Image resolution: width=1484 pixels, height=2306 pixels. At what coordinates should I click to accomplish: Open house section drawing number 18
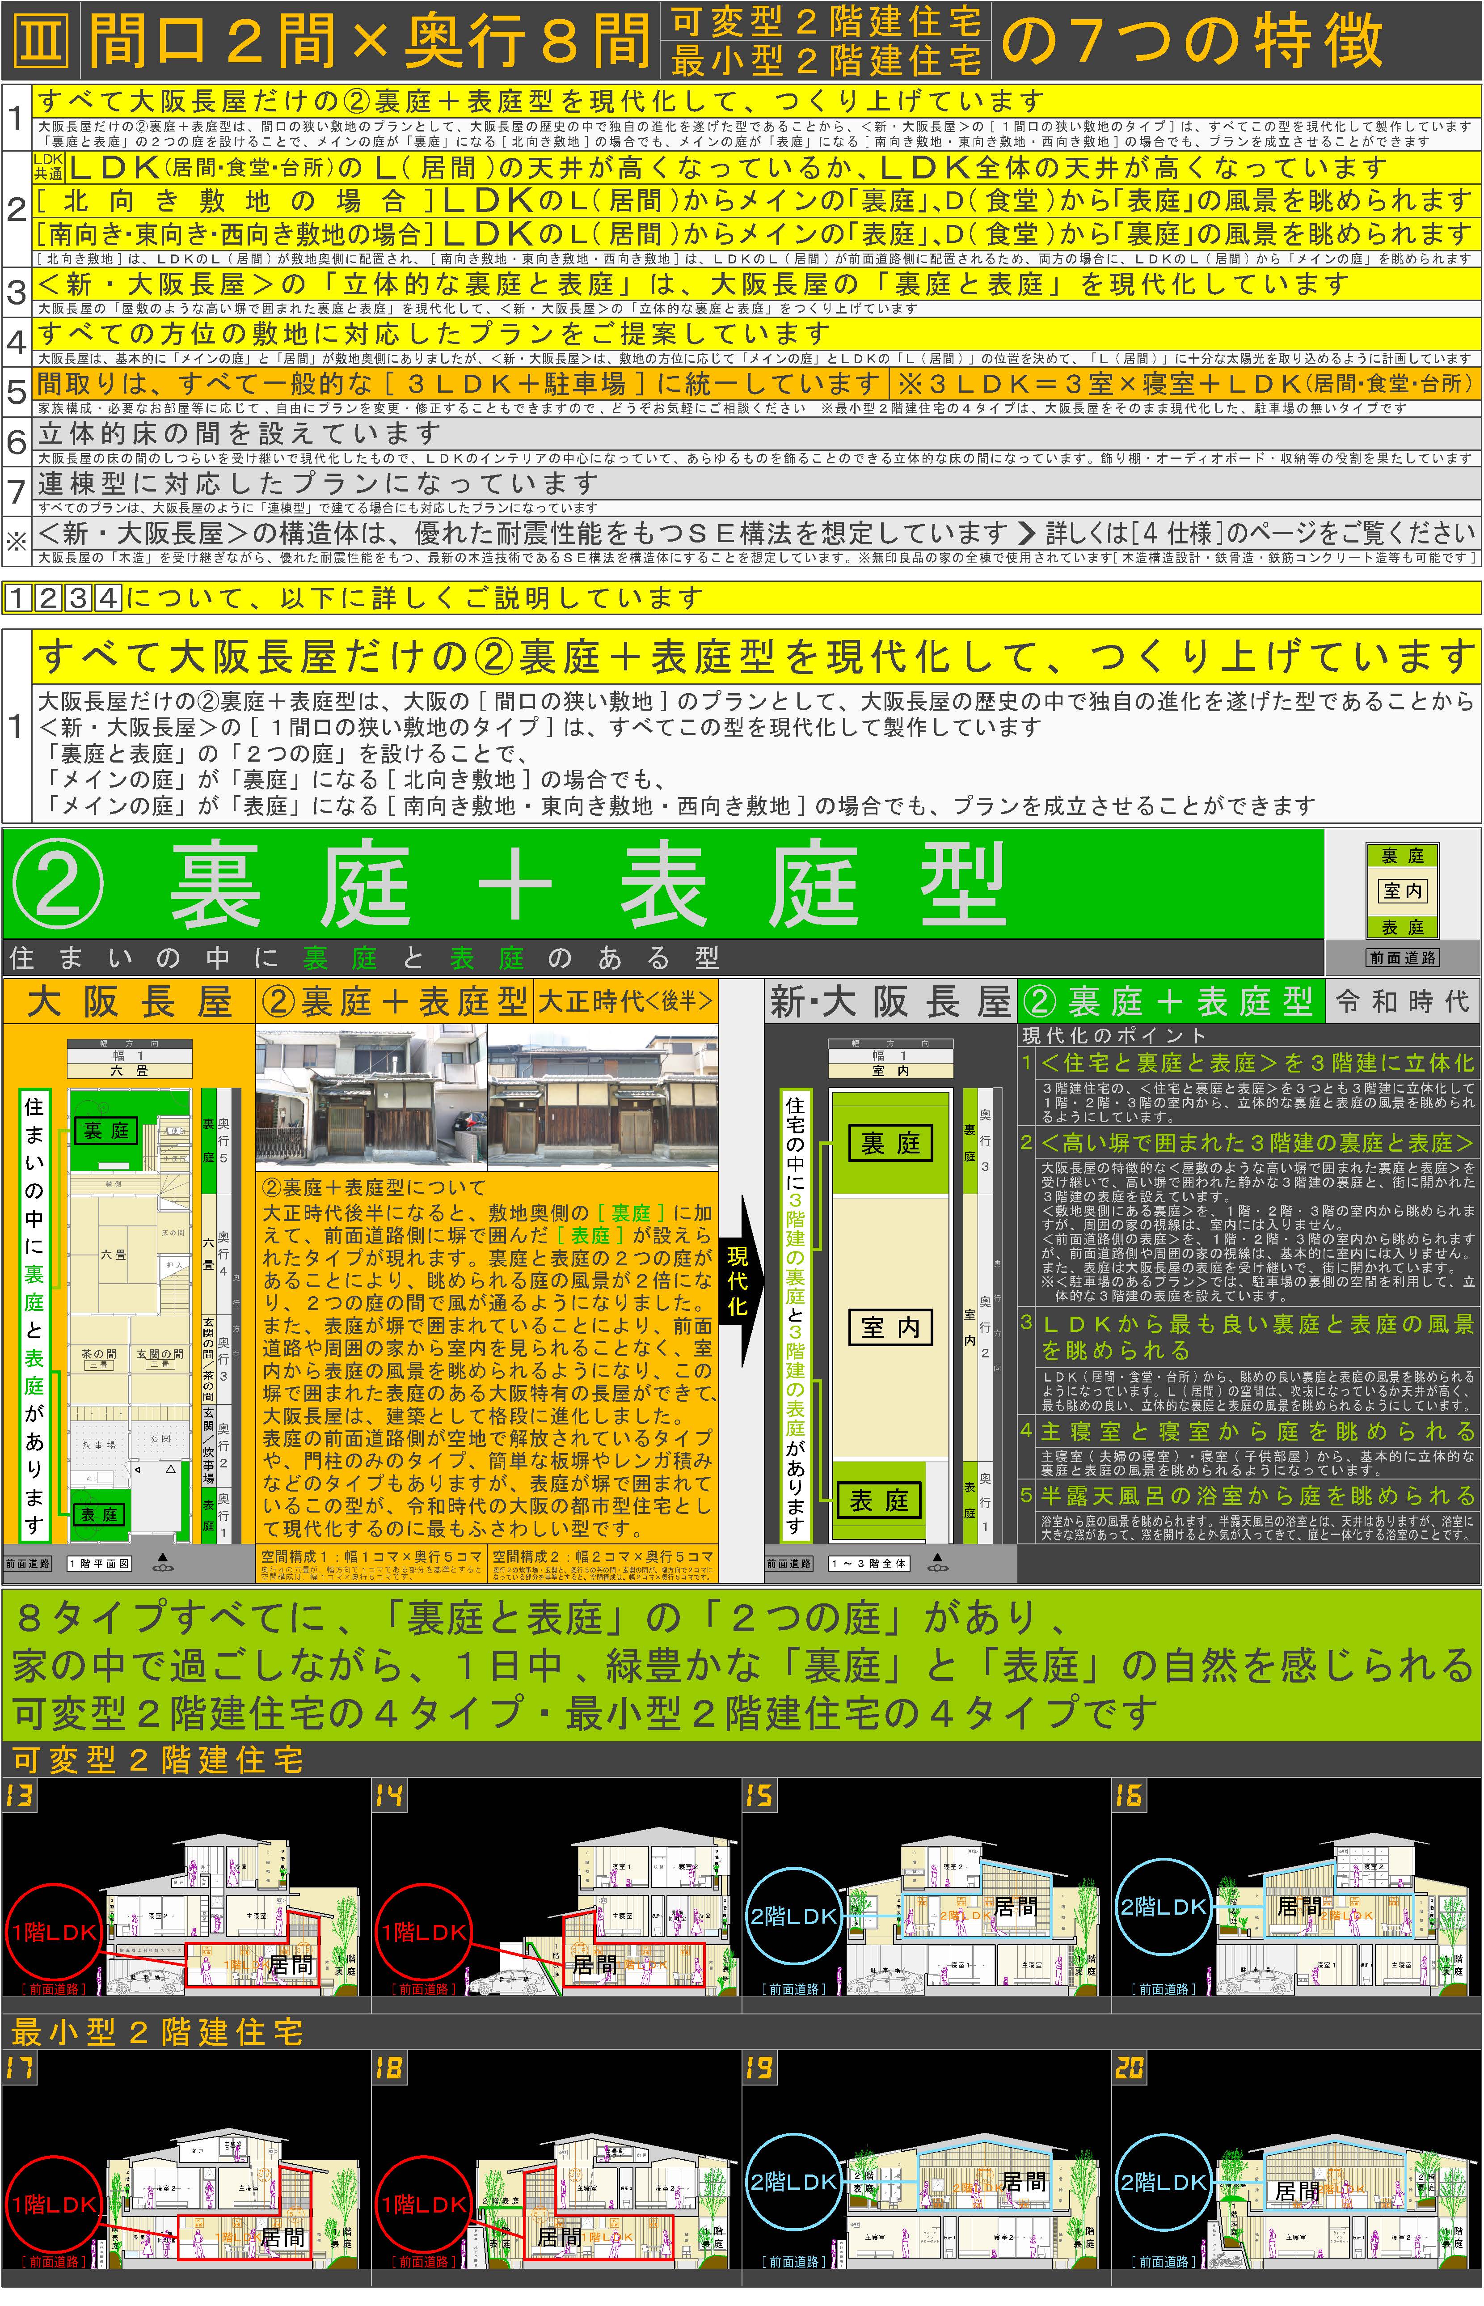point(556,2169)
